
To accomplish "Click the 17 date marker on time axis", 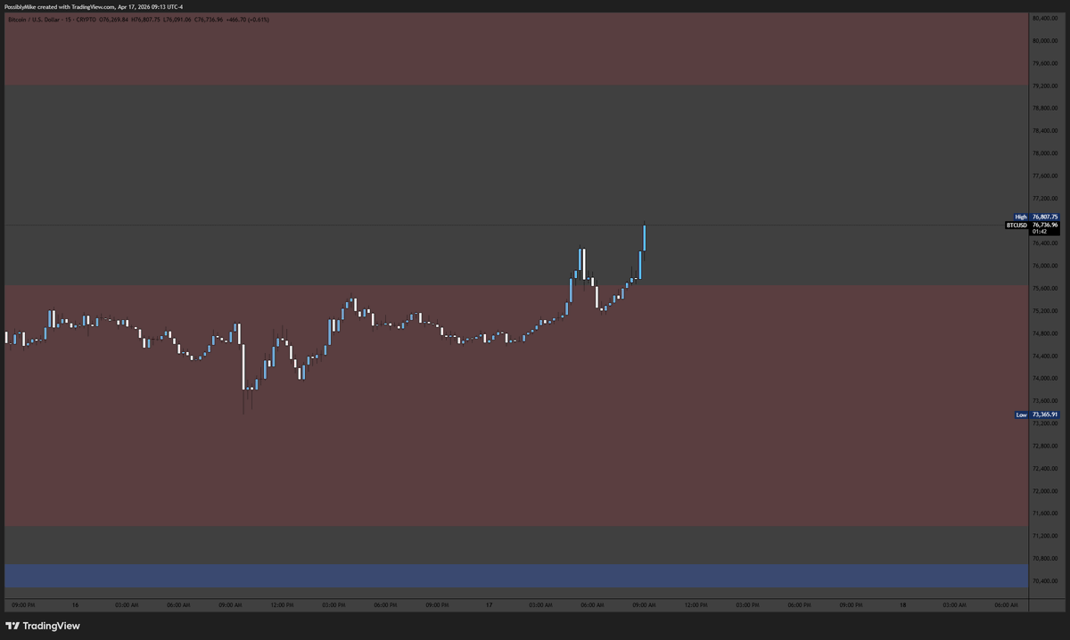I will pyautogui.click(x=489, y=604).
